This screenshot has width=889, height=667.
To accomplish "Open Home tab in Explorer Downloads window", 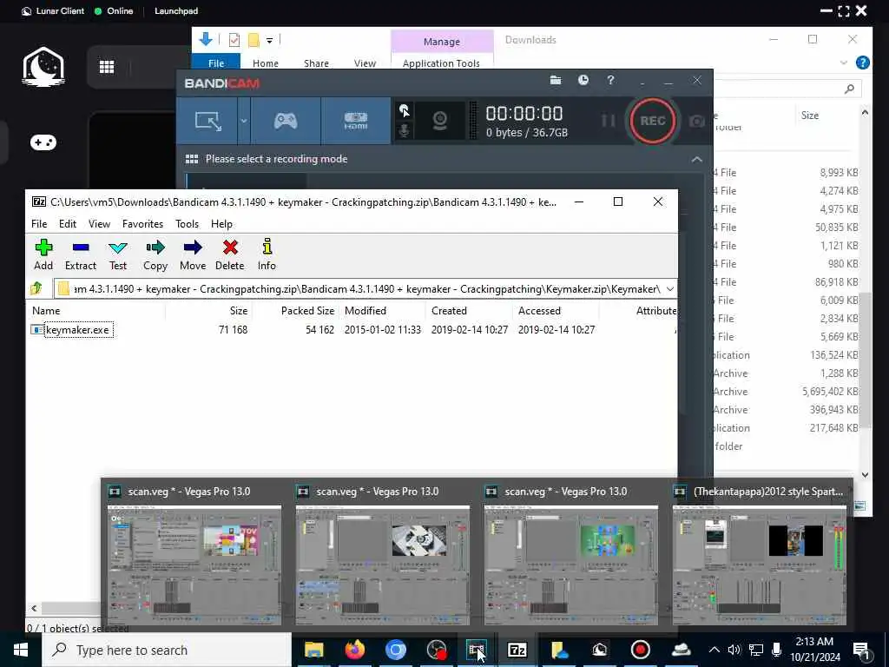I will (x=266, y=63).
